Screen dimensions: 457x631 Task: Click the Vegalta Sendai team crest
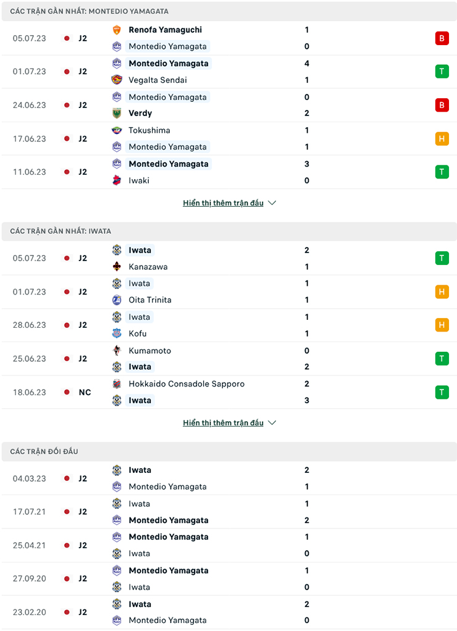(x=117, y=80)
